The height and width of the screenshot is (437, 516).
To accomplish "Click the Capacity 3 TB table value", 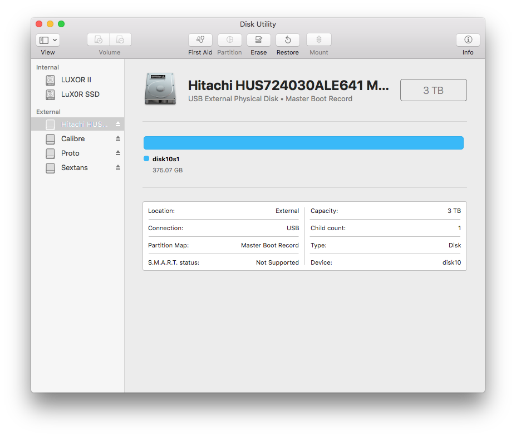I will [454, 211].
